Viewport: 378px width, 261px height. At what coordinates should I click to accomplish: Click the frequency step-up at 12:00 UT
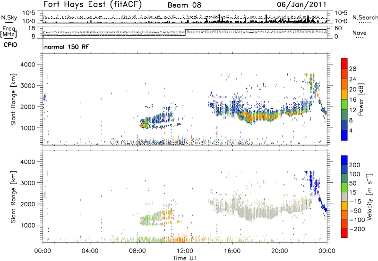(x=185, y=33)
